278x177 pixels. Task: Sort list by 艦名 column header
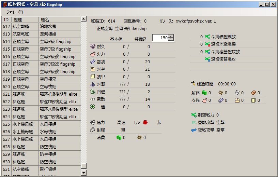coord(59,19)
